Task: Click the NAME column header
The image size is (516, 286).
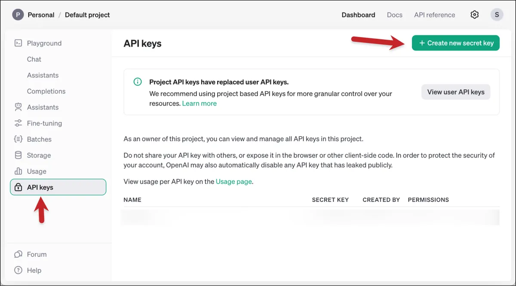Action: [x=132, y=200]
